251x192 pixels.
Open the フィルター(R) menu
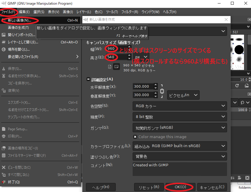(130, 12)
